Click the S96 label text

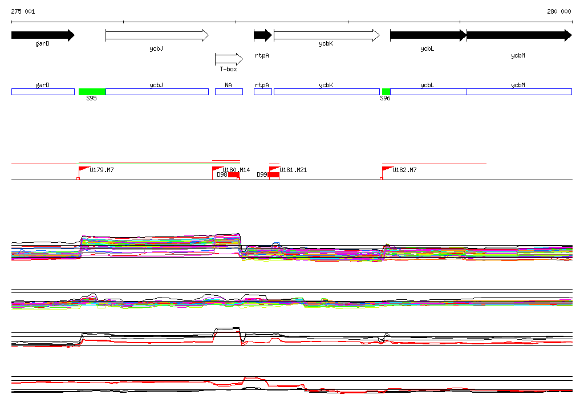pyautogui.click(x=385, y=98)
